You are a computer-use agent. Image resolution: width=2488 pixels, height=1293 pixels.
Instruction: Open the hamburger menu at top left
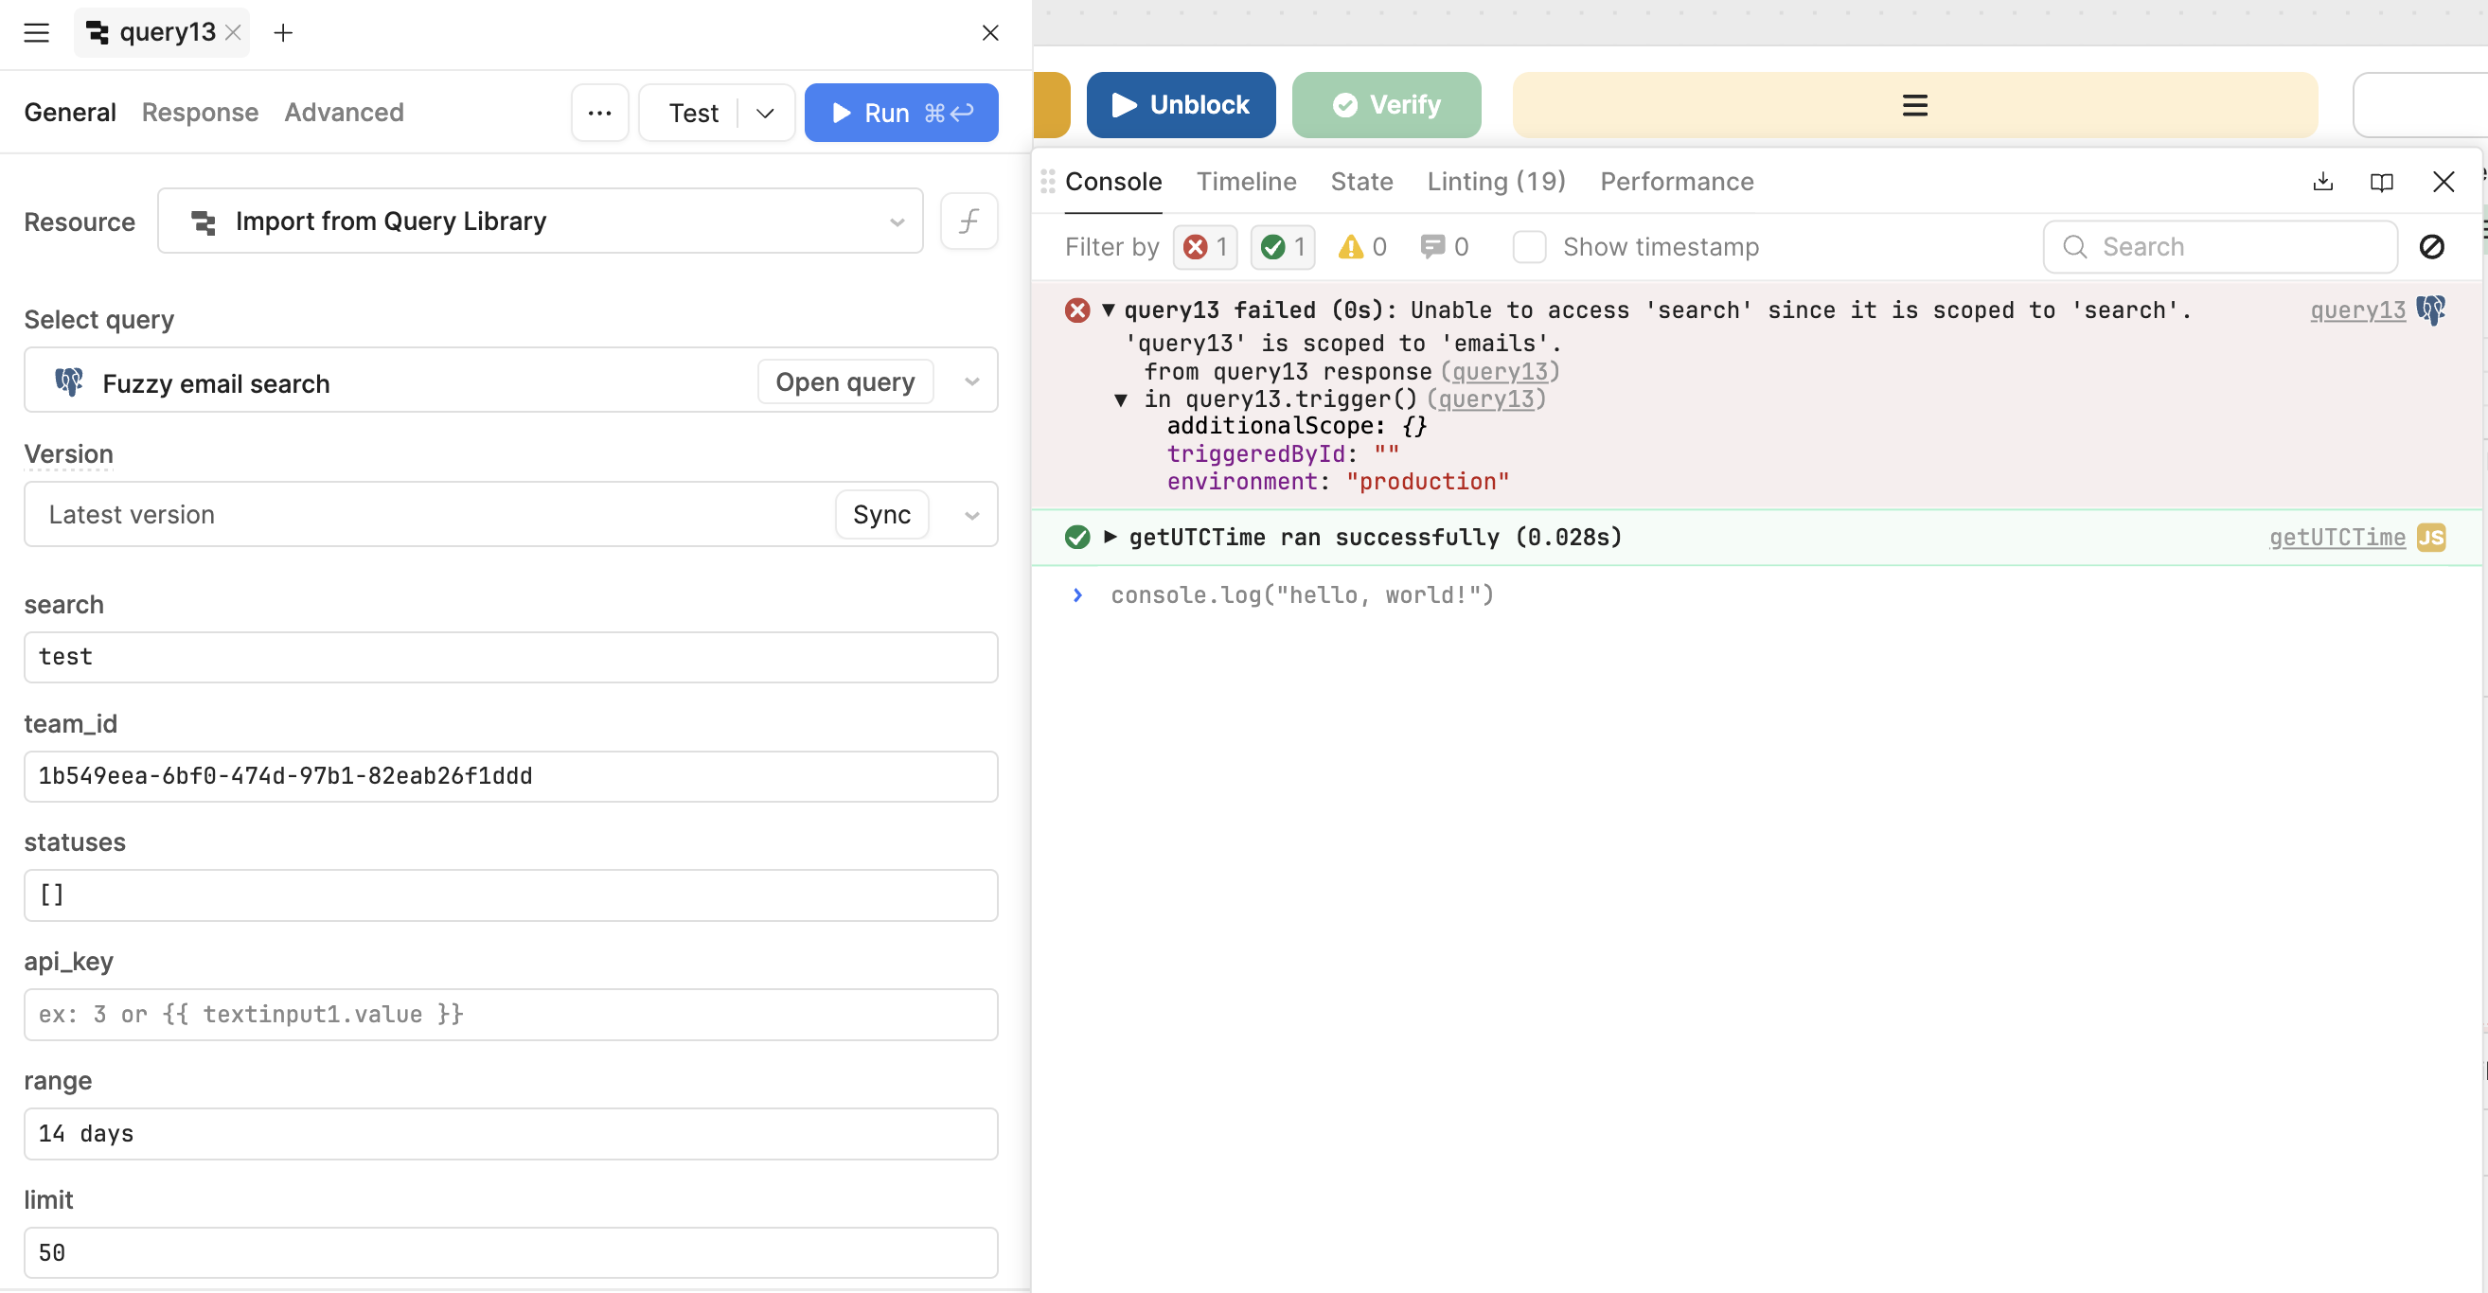37,33
